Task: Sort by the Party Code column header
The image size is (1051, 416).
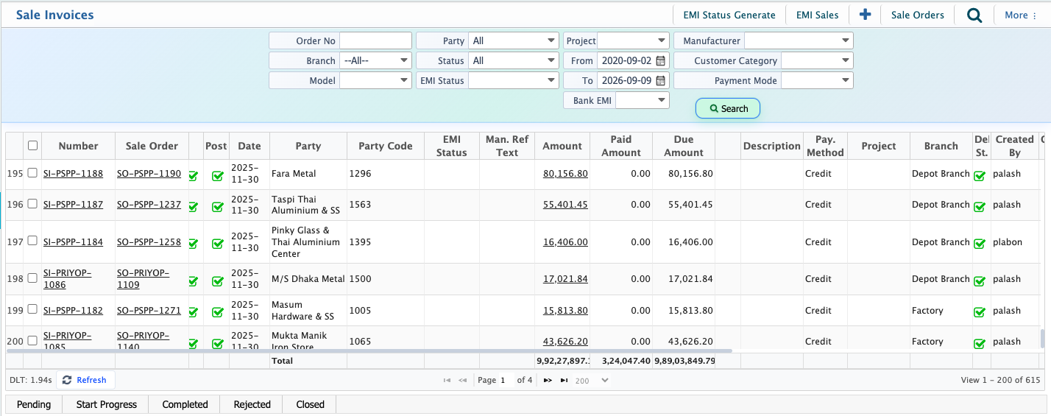Action: coord(386,146)
